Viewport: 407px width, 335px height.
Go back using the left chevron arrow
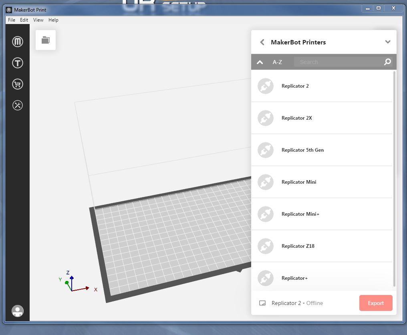(262, 42)
